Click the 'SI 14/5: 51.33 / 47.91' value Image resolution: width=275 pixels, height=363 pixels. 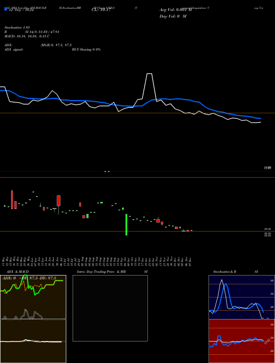tap(42, 32)
